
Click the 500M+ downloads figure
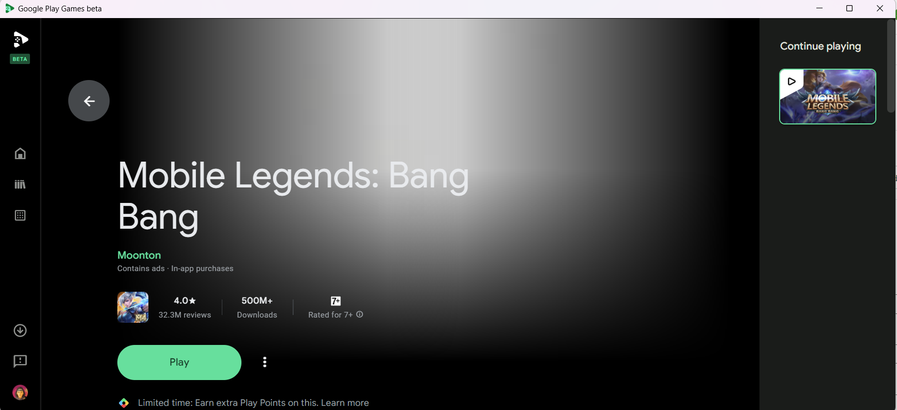pyautogui.click(x=257, y=301)
